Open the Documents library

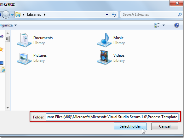click(35, 40)
